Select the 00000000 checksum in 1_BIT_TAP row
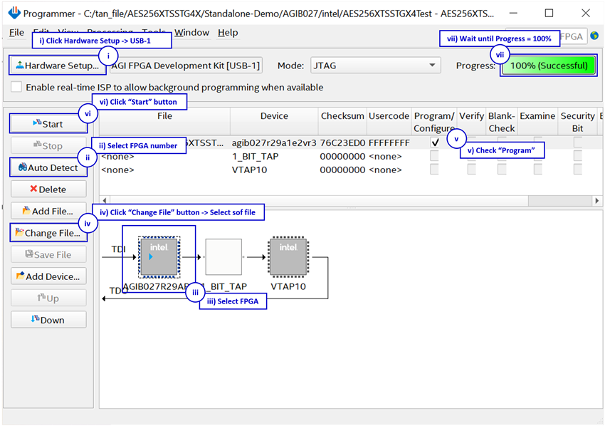The image size is (605, 426). click(x=342, y=156)
